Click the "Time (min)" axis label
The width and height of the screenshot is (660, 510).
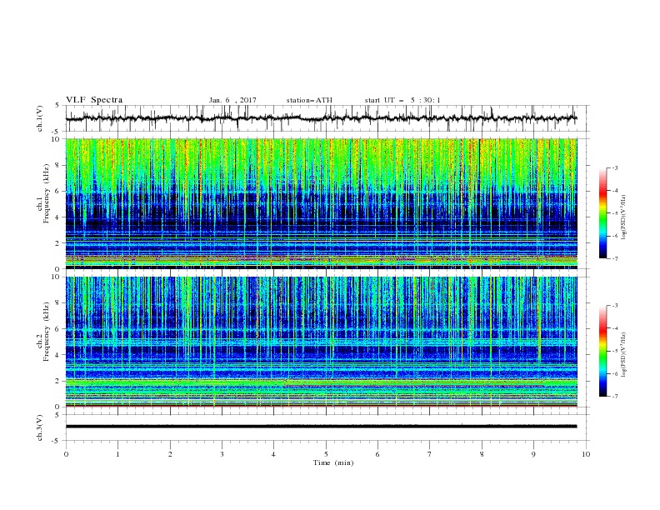tap(333, 462)
